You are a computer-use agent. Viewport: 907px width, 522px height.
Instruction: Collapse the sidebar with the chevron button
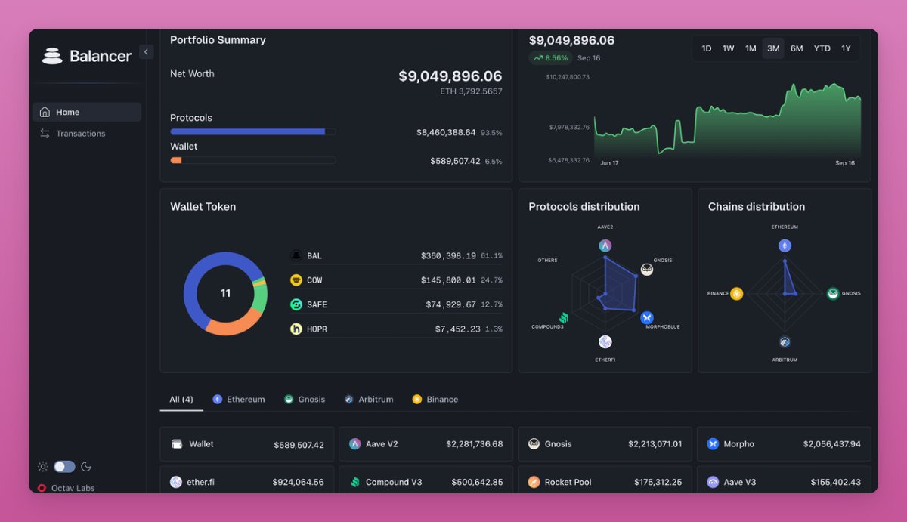(147, 51)
